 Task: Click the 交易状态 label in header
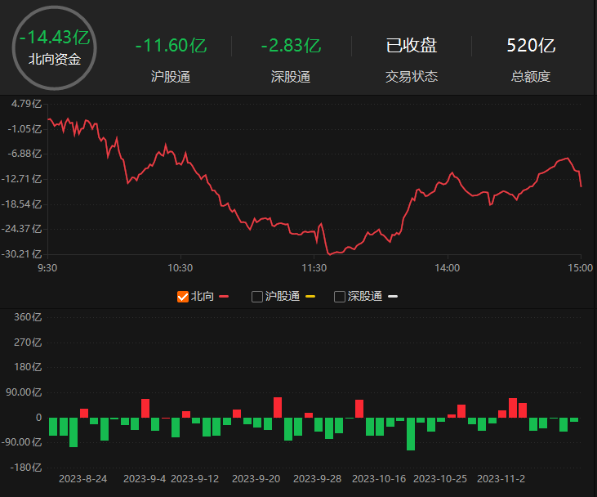tap(412, 77)
